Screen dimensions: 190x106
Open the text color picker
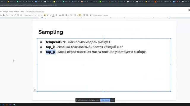pyautogui.click(x=53, y=15)
